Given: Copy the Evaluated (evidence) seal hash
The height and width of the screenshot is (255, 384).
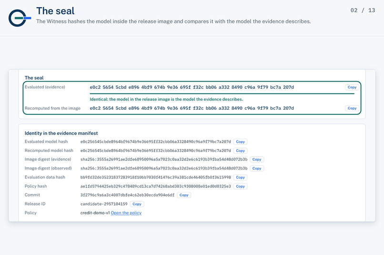Looking at the screenshot, I should click(x=352, y=87).
